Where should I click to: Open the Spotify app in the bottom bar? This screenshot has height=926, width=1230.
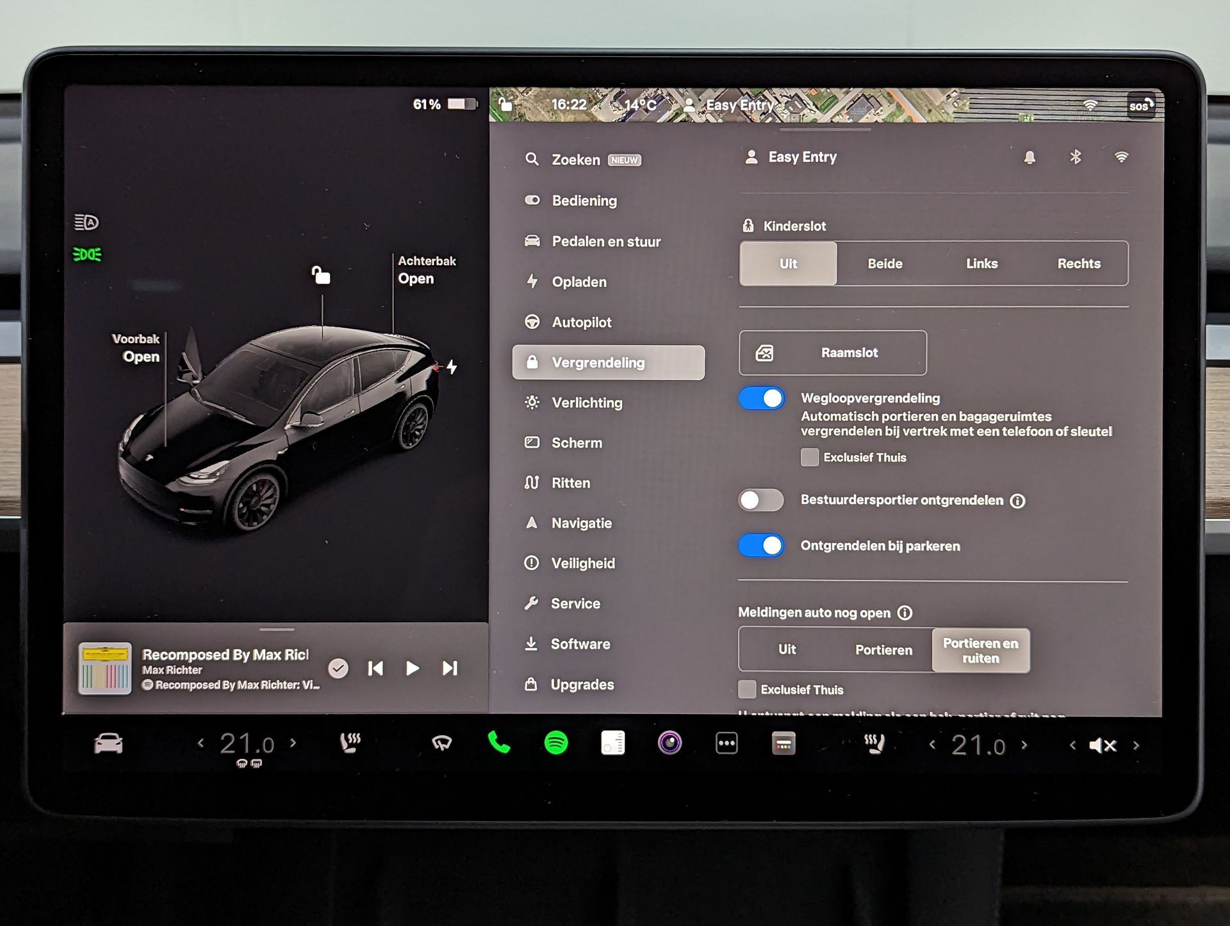pyautogui.click(x=555, y=743)
